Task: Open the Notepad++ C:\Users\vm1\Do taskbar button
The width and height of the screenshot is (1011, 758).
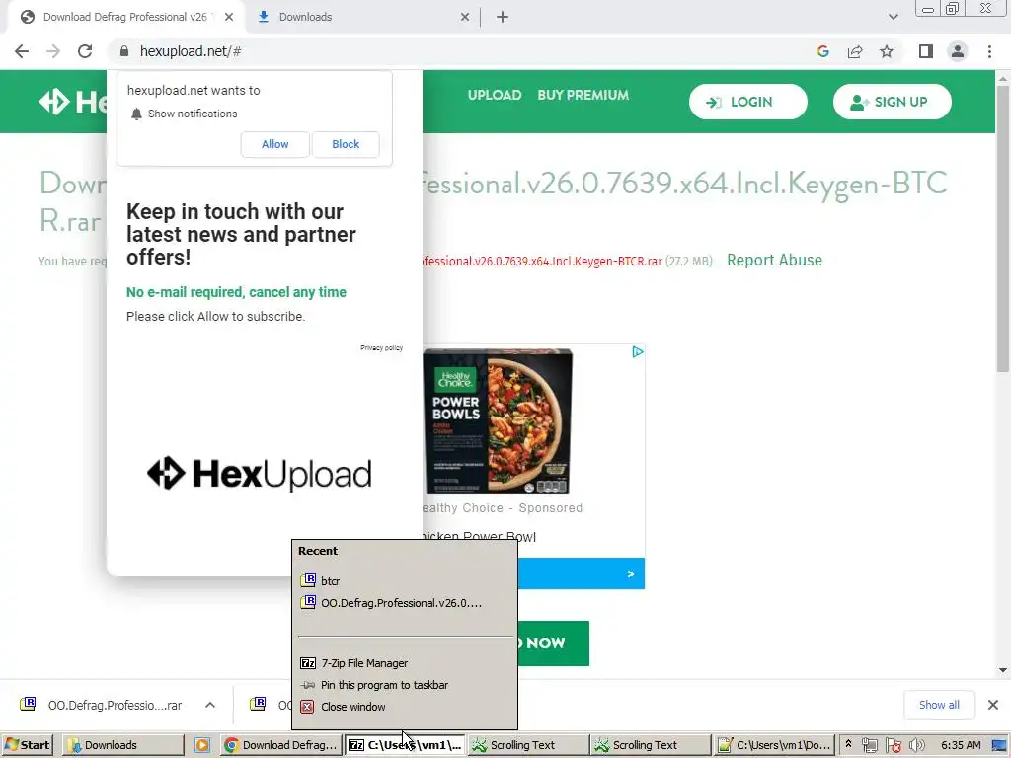Action: (774, 746)
